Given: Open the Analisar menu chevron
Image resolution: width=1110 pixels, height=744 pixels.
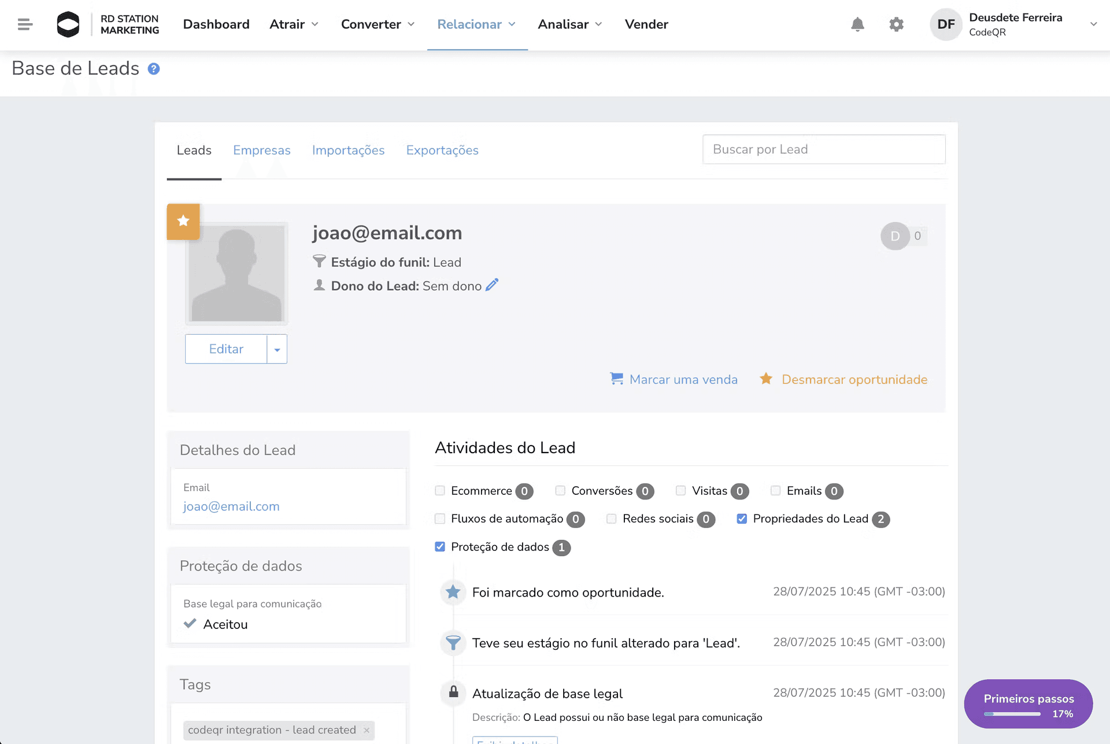Looking at the screenshot, I should [598, 24].
